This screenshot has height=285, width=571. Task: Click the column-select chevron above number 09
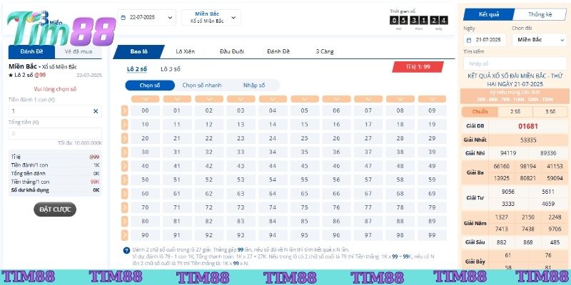coord(431,98)
